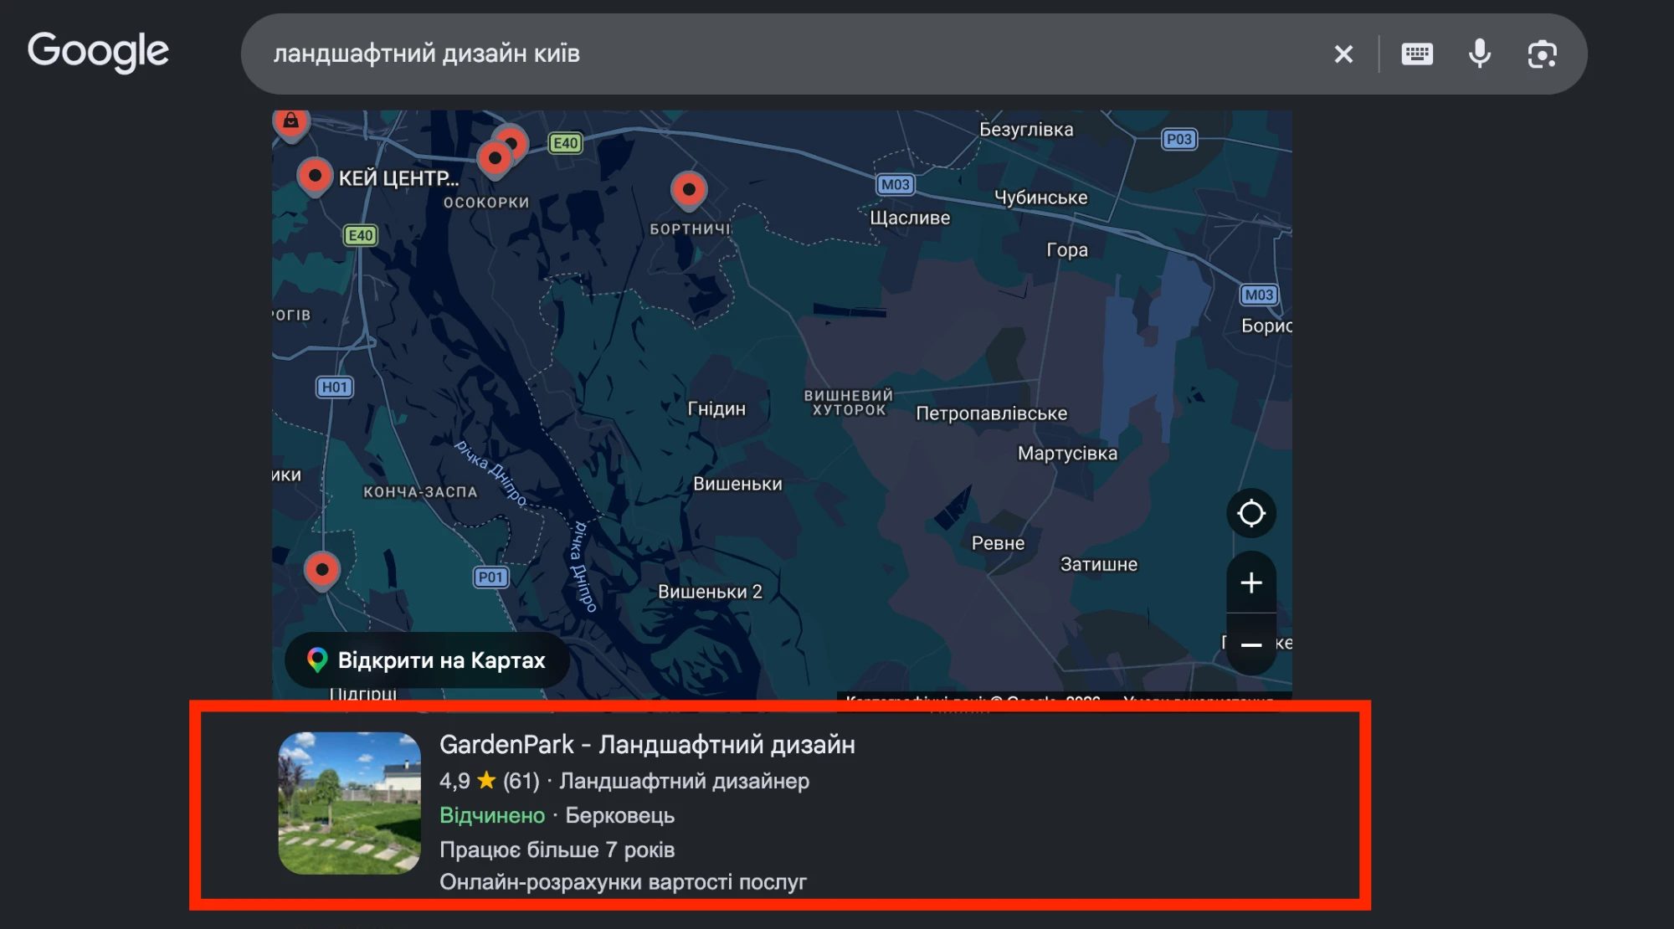Center map on my location button
Image resolution: width=1674 pixels, height=929 pixels.
click(x=1251, y=513)
